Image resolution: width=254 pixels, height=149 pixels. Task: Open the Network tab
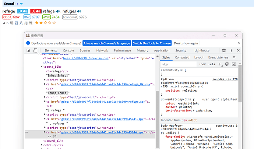(102, 50)
